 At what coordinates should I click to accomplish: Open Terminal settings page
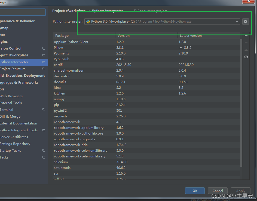click(7, 110)
